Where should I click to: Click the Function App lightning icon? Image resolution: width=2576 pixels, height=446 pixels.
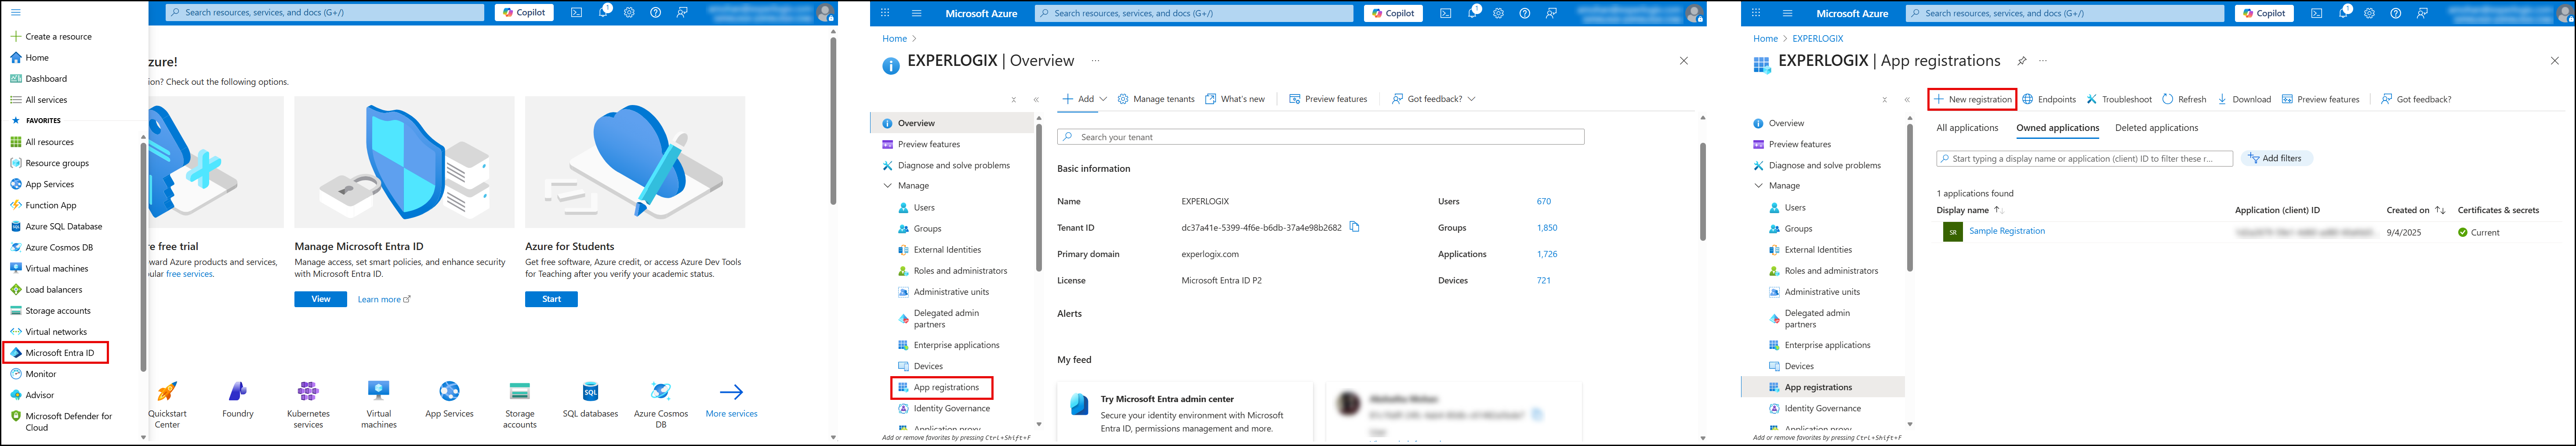click(x=15, y=205)
